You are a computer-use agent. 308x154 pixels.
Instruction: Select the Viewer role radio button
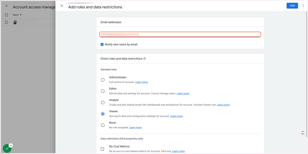click(103, 114)
